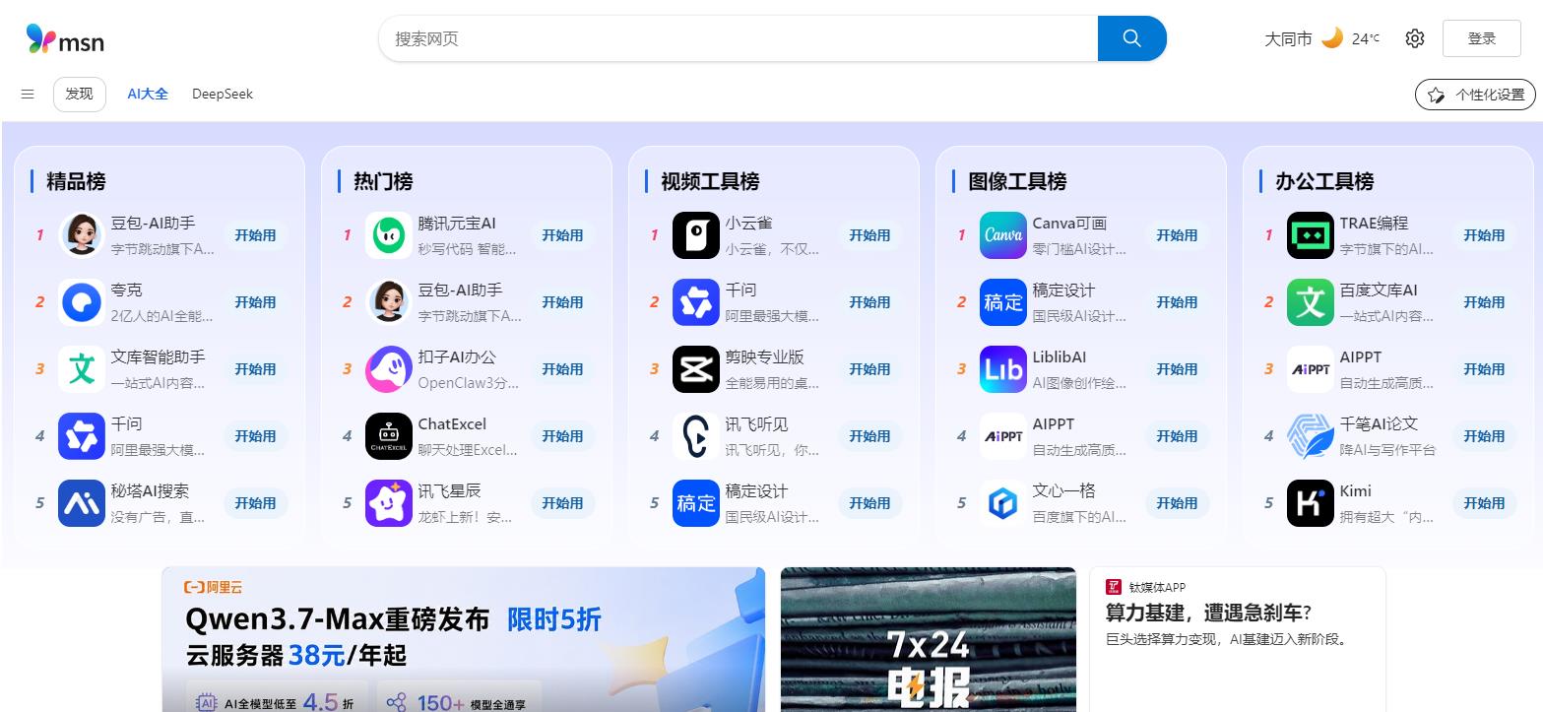Click the 秘塔AI搜索 icon
This screenshot has width=1543, height=712.
pos(82,503)
